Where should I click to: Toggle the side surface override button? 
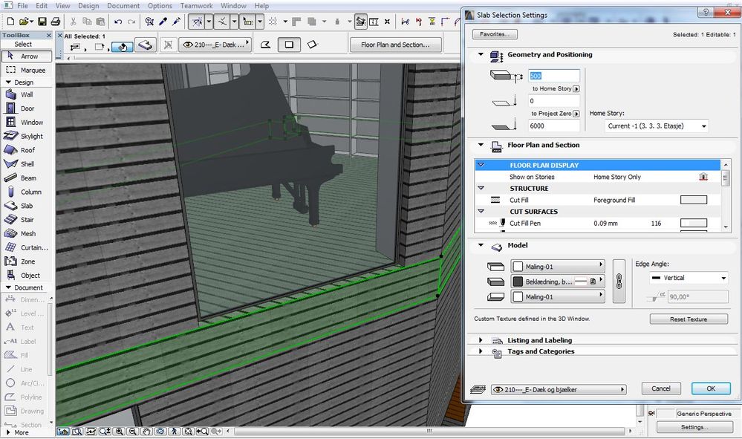(x=593, y=282)
